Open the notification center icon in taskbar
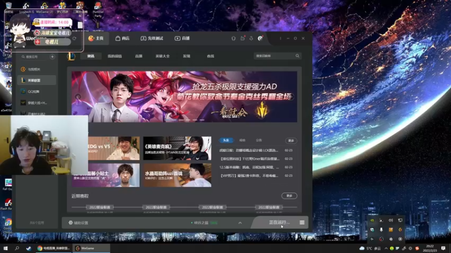451x253 pixels. point(443,248)
